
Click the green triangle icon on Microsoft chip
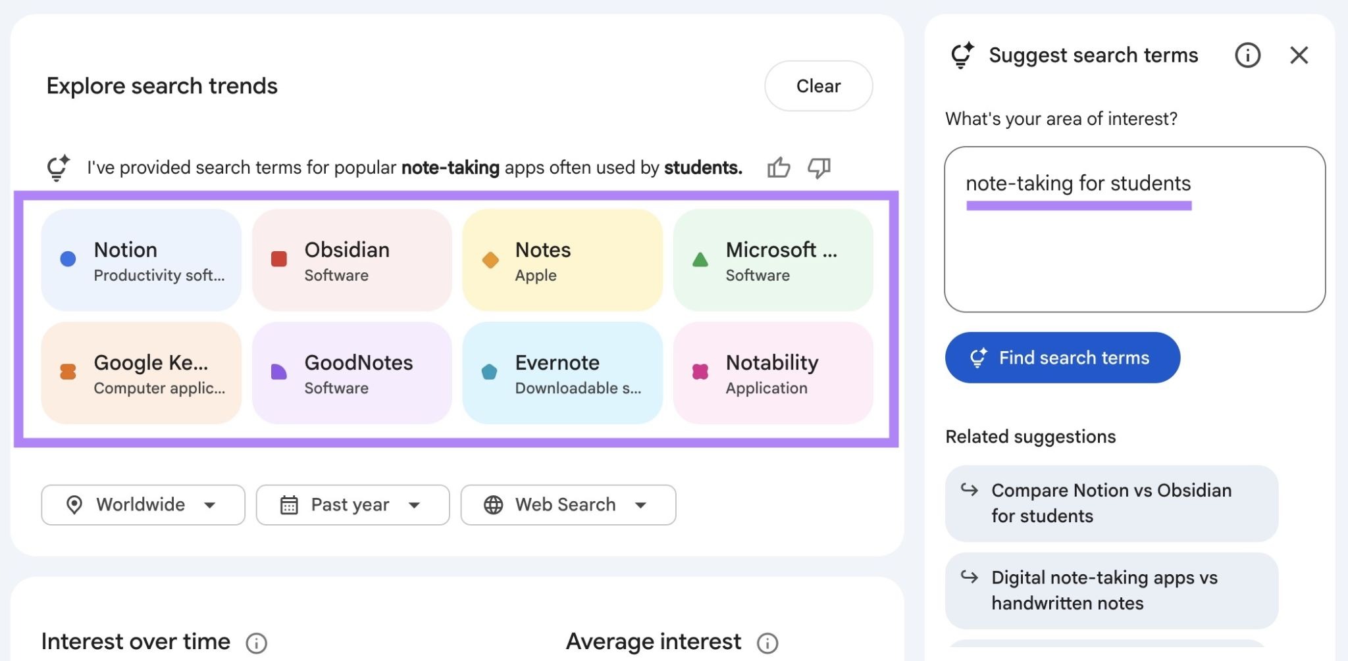point(700,259)
